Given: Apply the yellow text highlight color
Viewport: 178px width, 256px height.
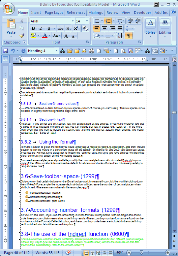Looking at the screenshot, I should click(33, 36).
